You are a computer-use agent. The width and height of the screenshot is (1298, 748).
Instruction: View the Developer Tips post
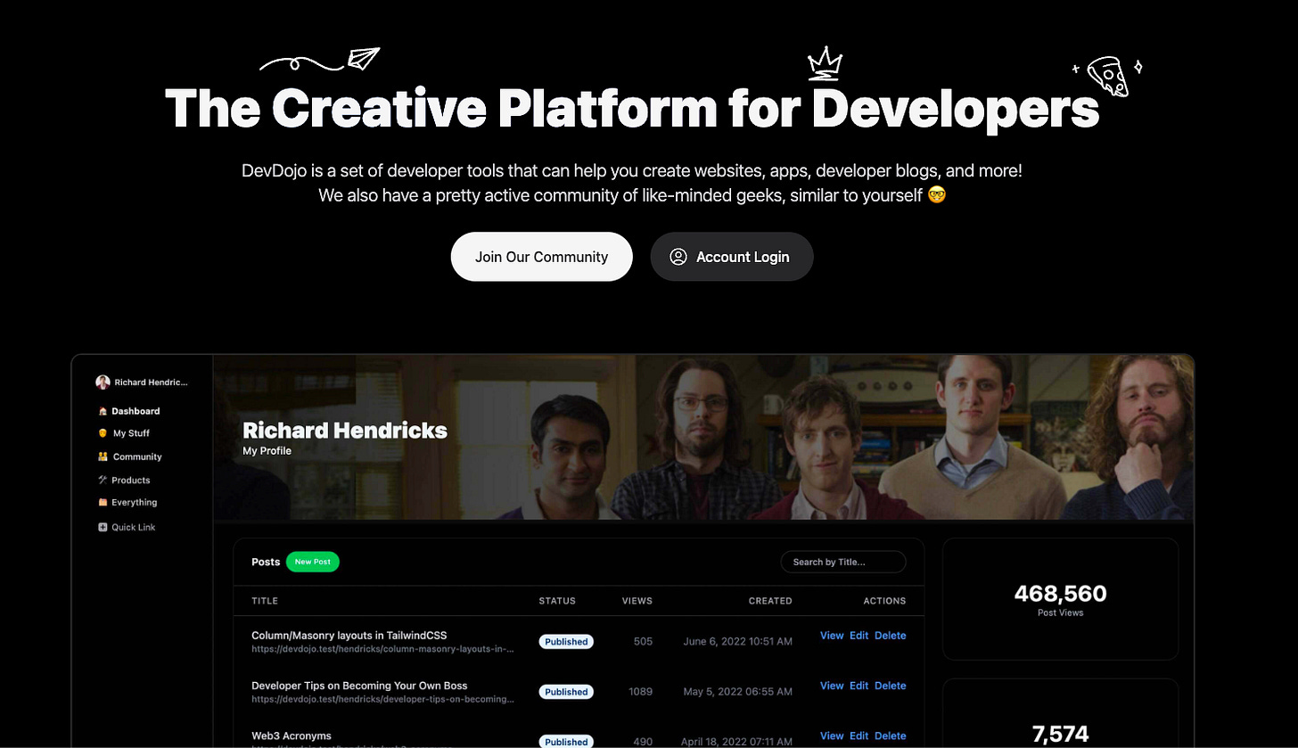pyautogui.click(x=832, y=686)
